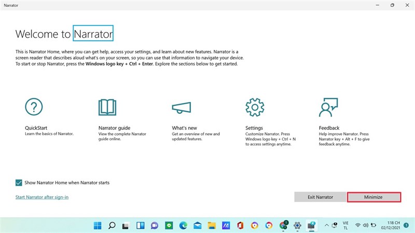Open Narrator settings via the gear icon
The width and height of the screenshot is (415, 233).
(255, 107)
